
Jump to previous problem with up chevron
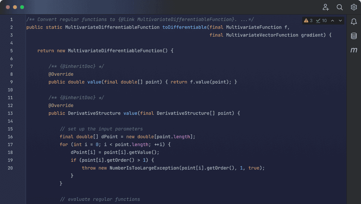333,21
